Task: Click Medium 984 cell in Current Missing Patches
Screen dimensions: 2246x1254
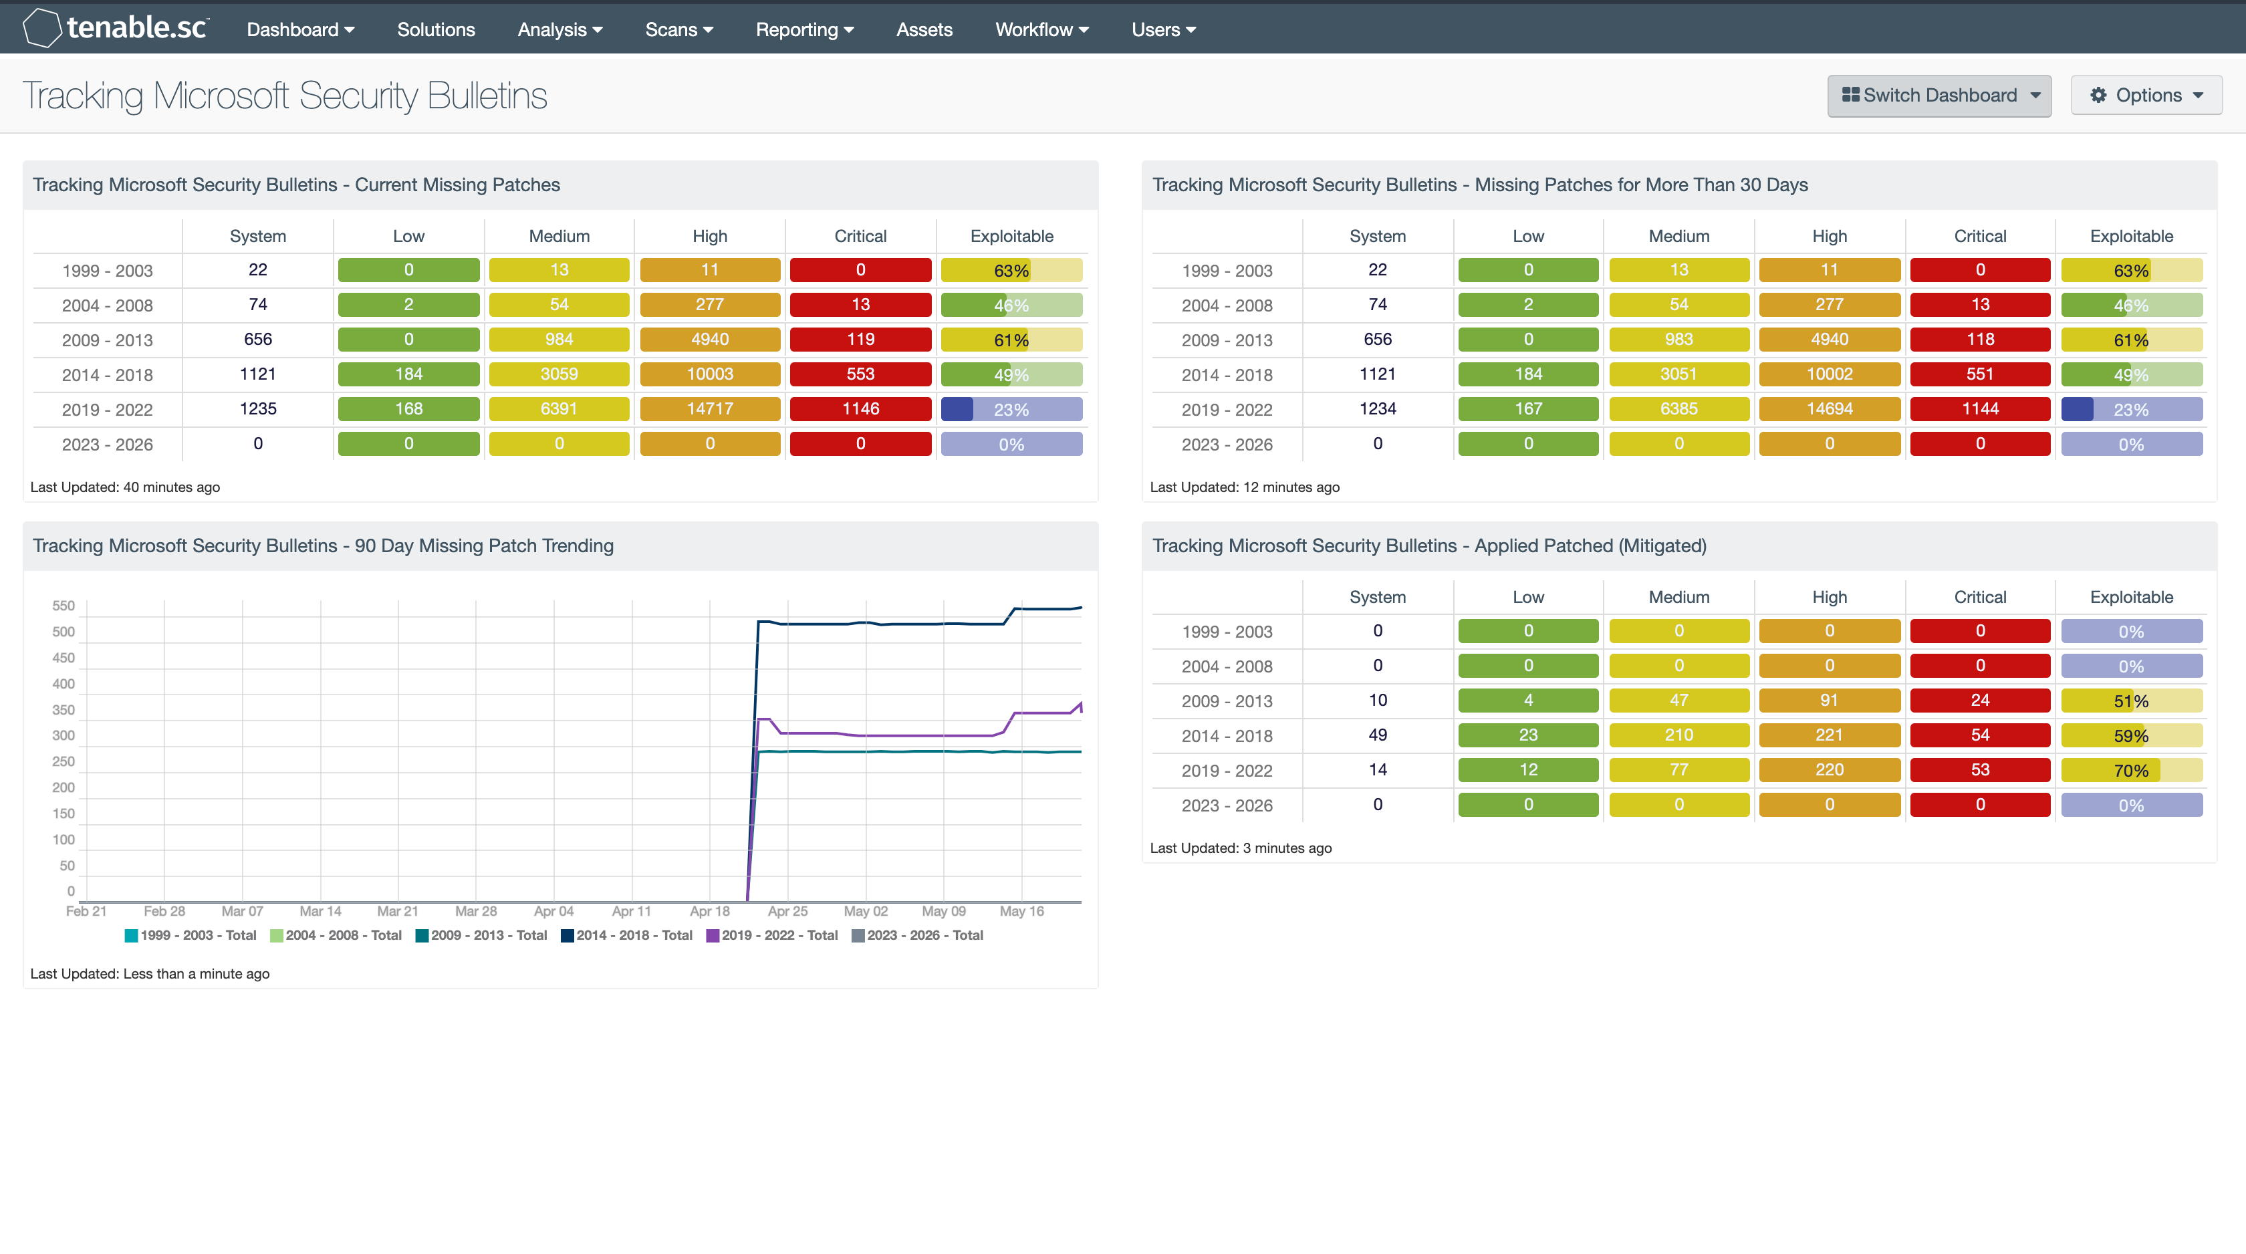Action: point(559,339)
